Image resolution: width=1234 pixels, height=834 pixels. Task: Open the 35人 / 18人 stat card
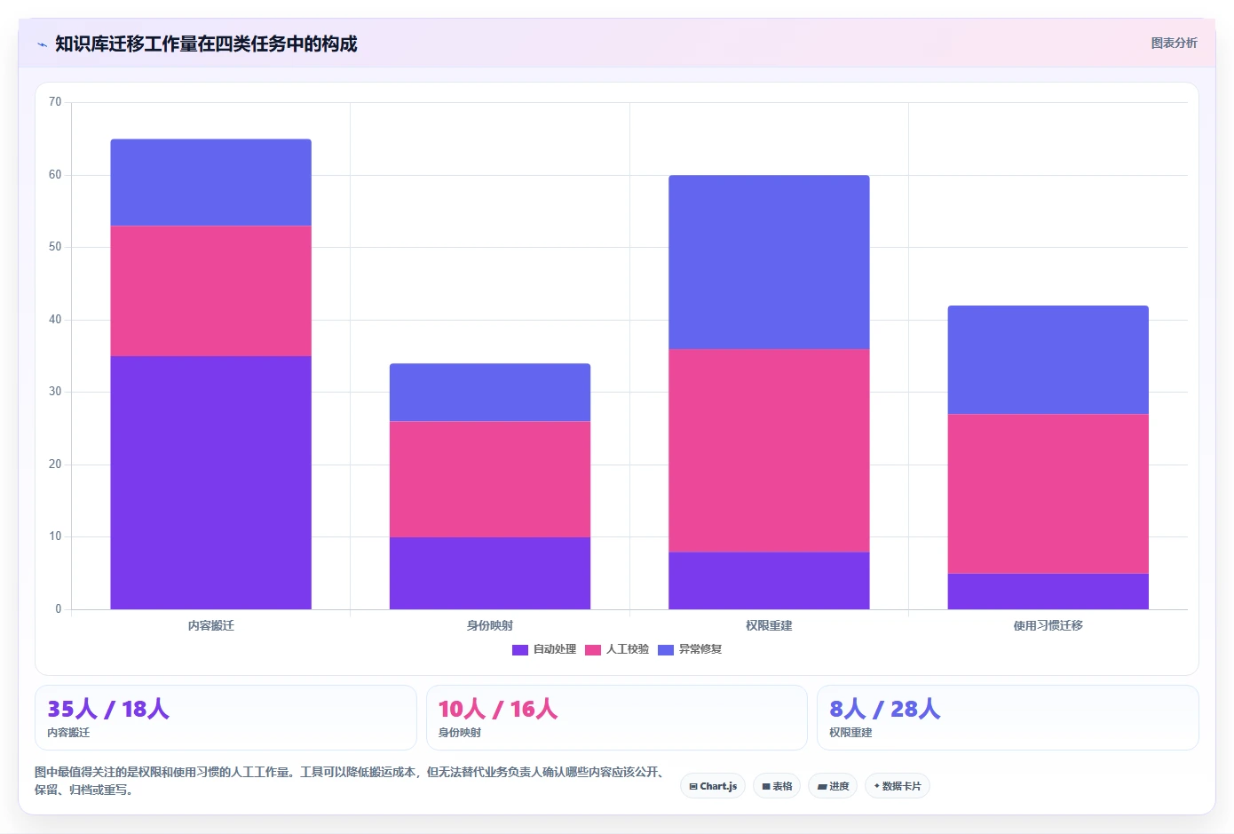(225, 718)
